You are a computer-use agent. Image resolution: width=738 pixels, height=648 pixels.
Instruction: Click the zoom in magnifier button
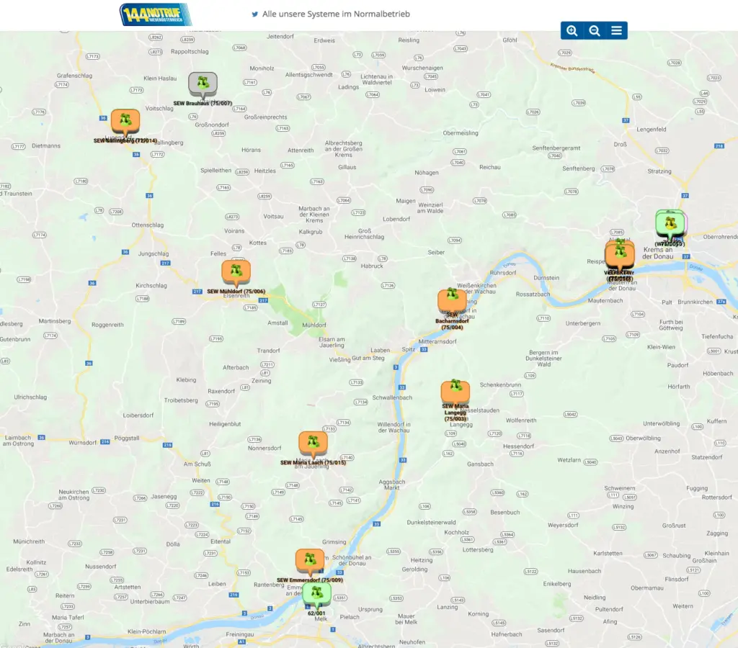[572, 30]
